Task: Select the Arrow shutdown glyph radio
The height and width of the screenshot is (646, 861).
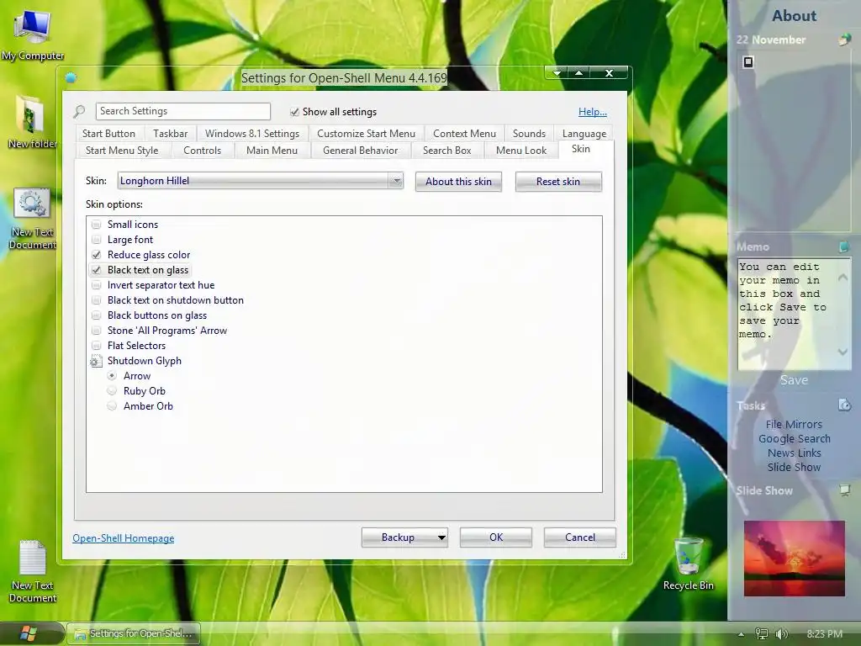Action: coord(112,376)
